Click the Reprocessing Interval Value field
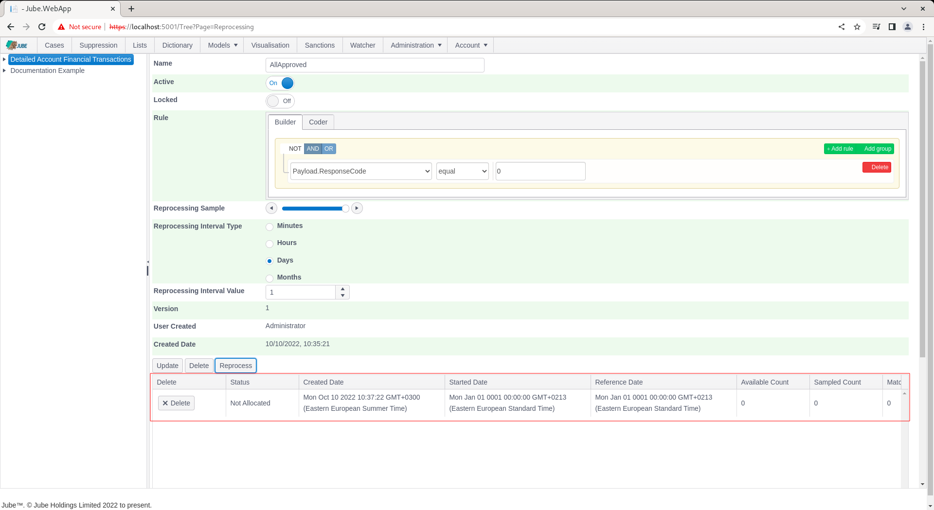Image resolution: width=934 pixels, height=510 pixels. 301,292
